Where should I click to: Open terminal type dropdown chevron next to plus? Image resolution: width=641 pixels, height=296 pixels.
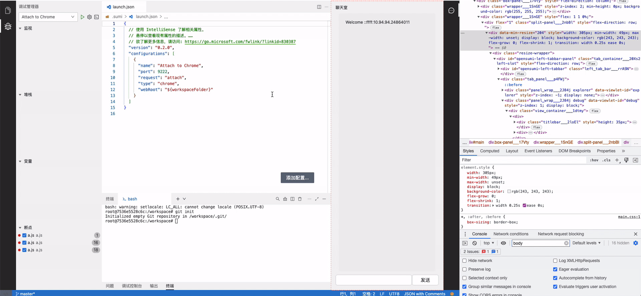(x=184, y=199)
